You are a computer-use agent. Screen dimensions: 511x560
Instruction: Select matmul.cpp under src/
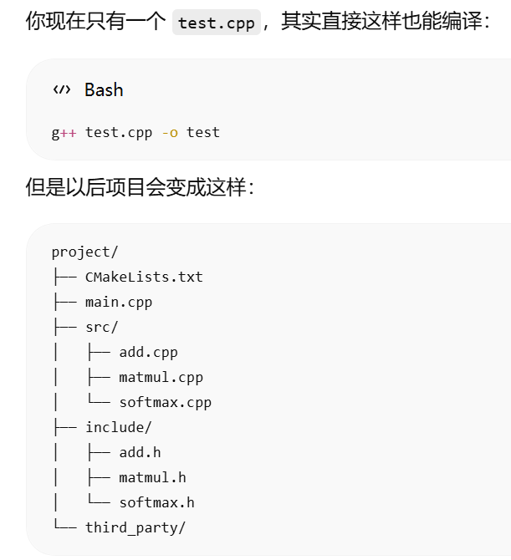click(x=161, y=378)
